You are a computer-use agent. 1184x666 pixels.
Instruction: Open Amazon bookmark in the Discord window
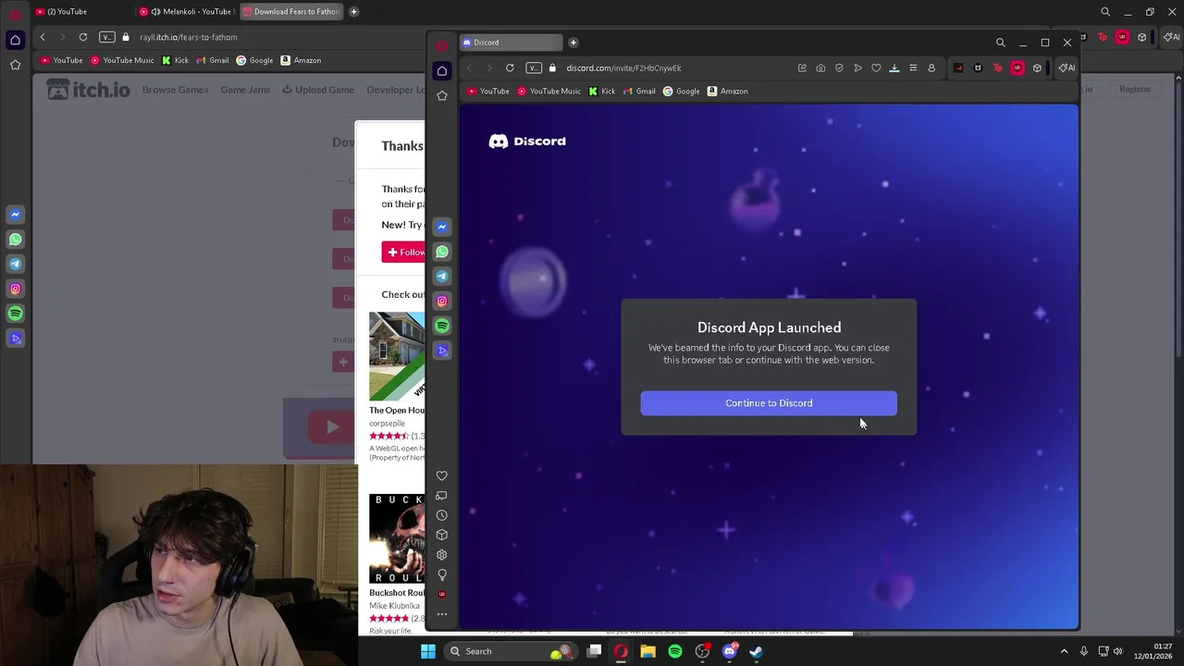click(727, 91)
